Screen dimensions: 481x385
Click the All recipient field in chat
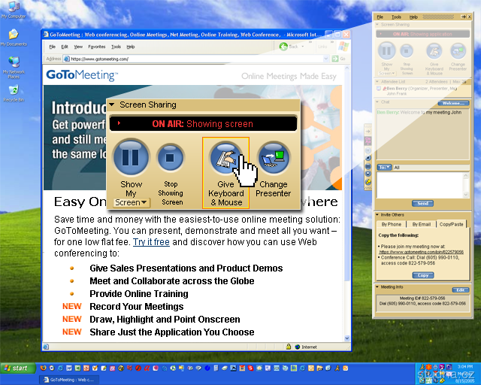pos(431,168)
